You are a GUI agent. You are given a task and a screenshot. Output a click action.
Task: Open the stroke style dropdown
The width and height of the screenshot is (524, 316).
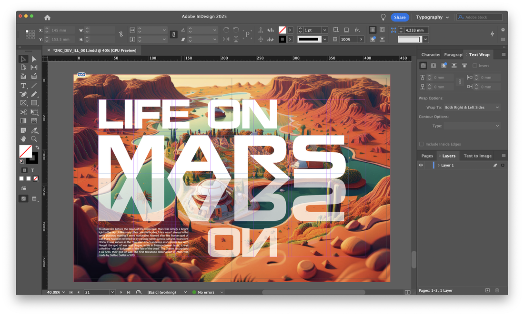point(324,39)
